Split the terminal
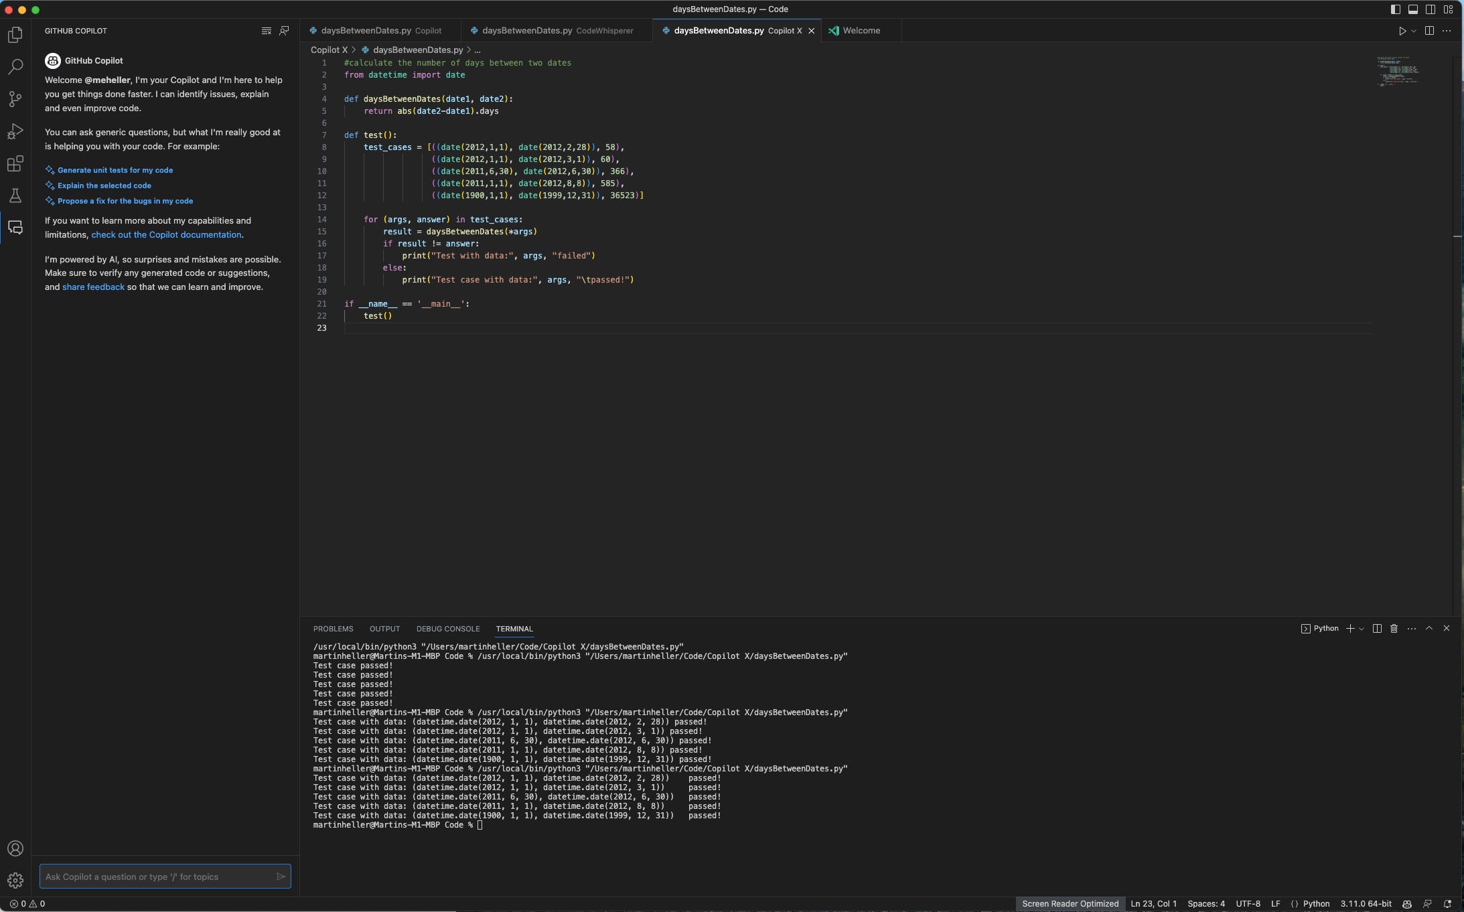The height and width of the screenshot is (912, 1464). 1377,629
